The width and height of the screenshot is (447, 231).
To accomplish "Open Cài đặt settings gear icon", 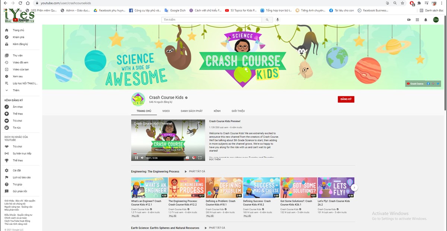I will click(x=6, y=170).
